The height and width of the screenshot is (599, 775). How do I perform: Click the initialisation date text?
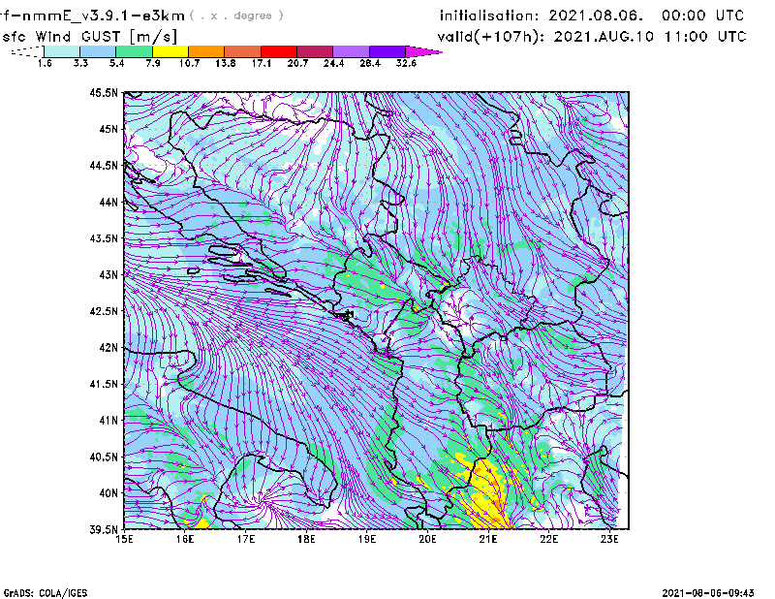[x=592, y=16]
